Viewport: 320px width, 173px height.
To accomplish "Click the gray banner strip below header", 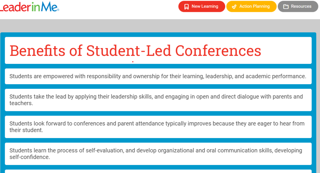I will click(x=160, y=26).
